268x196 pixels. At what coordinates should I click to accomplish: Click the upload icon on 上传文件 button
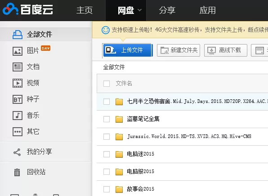[111, 50]
